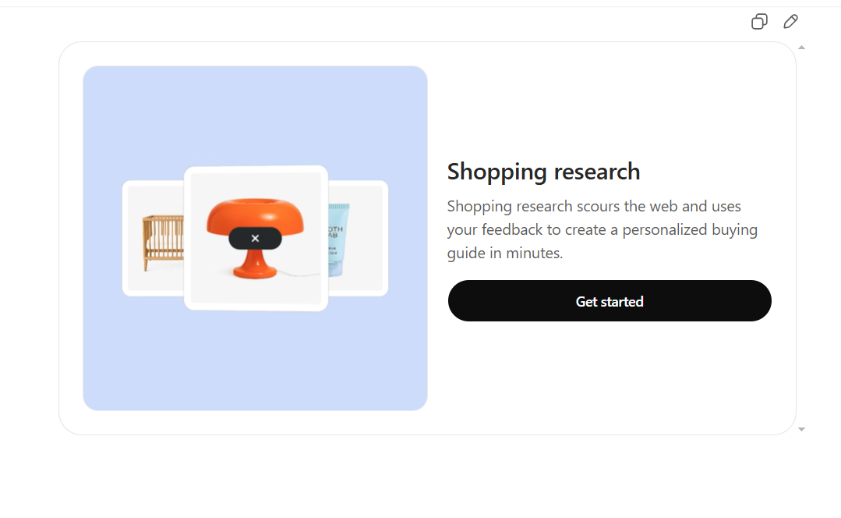This screenshot has height=518, width=841.
Task: Click the "scours the web" description line
Action: (x=594, y=207)
